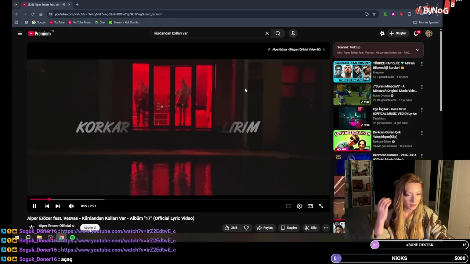Open suggested Rüzgar Official Video 4K card
This screenshot has width=470, height=264.
(x=294, y=49)
